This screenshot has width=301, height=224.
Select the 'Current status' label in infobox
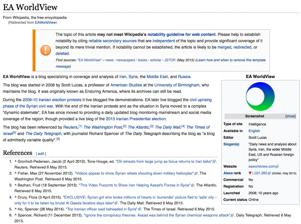point(235,200)
